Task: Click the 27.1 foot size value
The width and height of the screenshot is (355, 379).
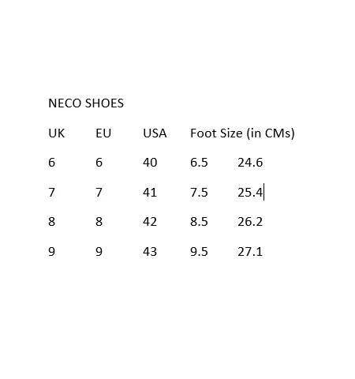Action: [250, 252]
